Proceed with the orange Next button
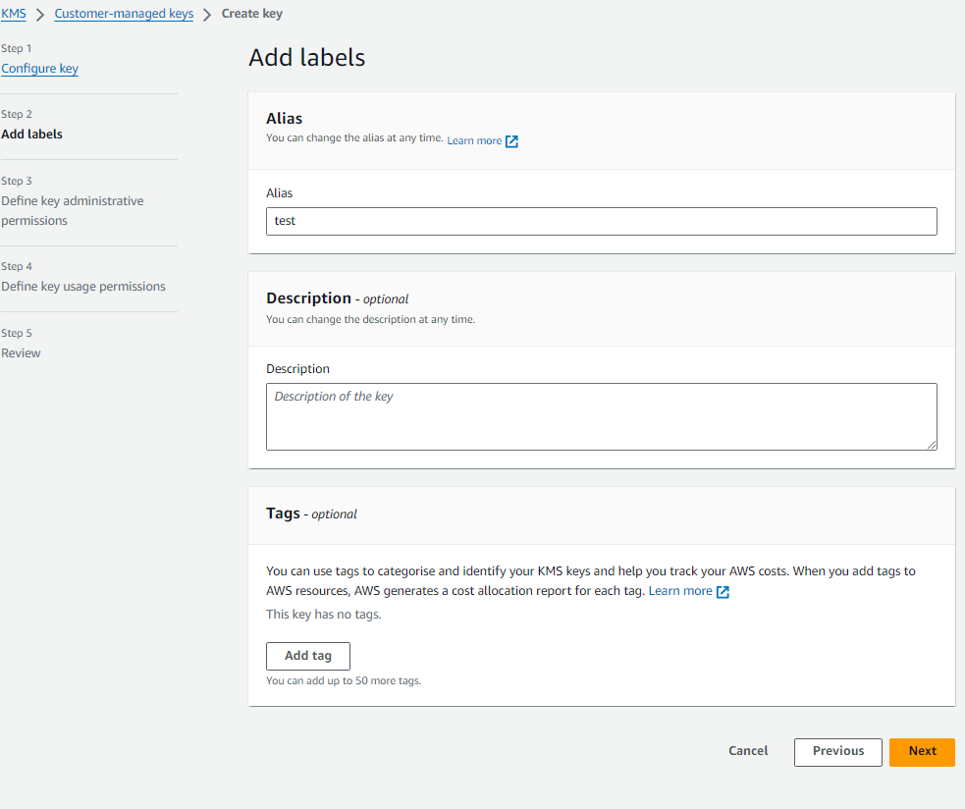This screenshot has height=809, width=965. pos(921,751)
